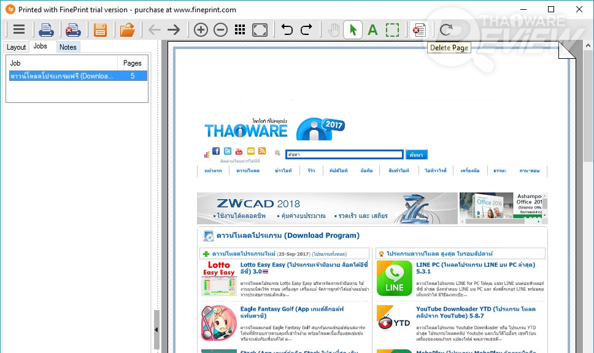Click the Pages column header
This screenshot has width=594, height=353.
click(132, 63)
